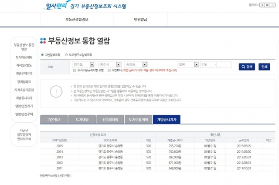Open the 광주시 city dropdown
Image resolution: width=279 pixels, height=185 pixels.
click(110, 64)
